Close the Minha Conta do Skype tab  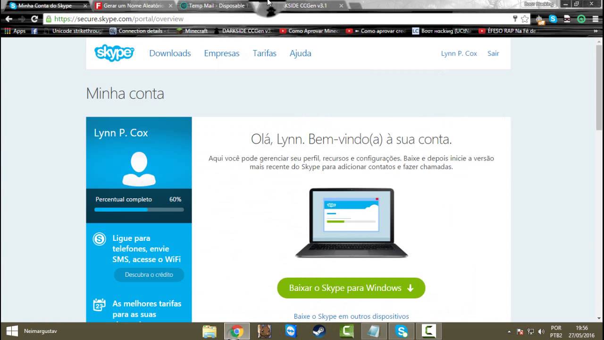tap(85, 6)
